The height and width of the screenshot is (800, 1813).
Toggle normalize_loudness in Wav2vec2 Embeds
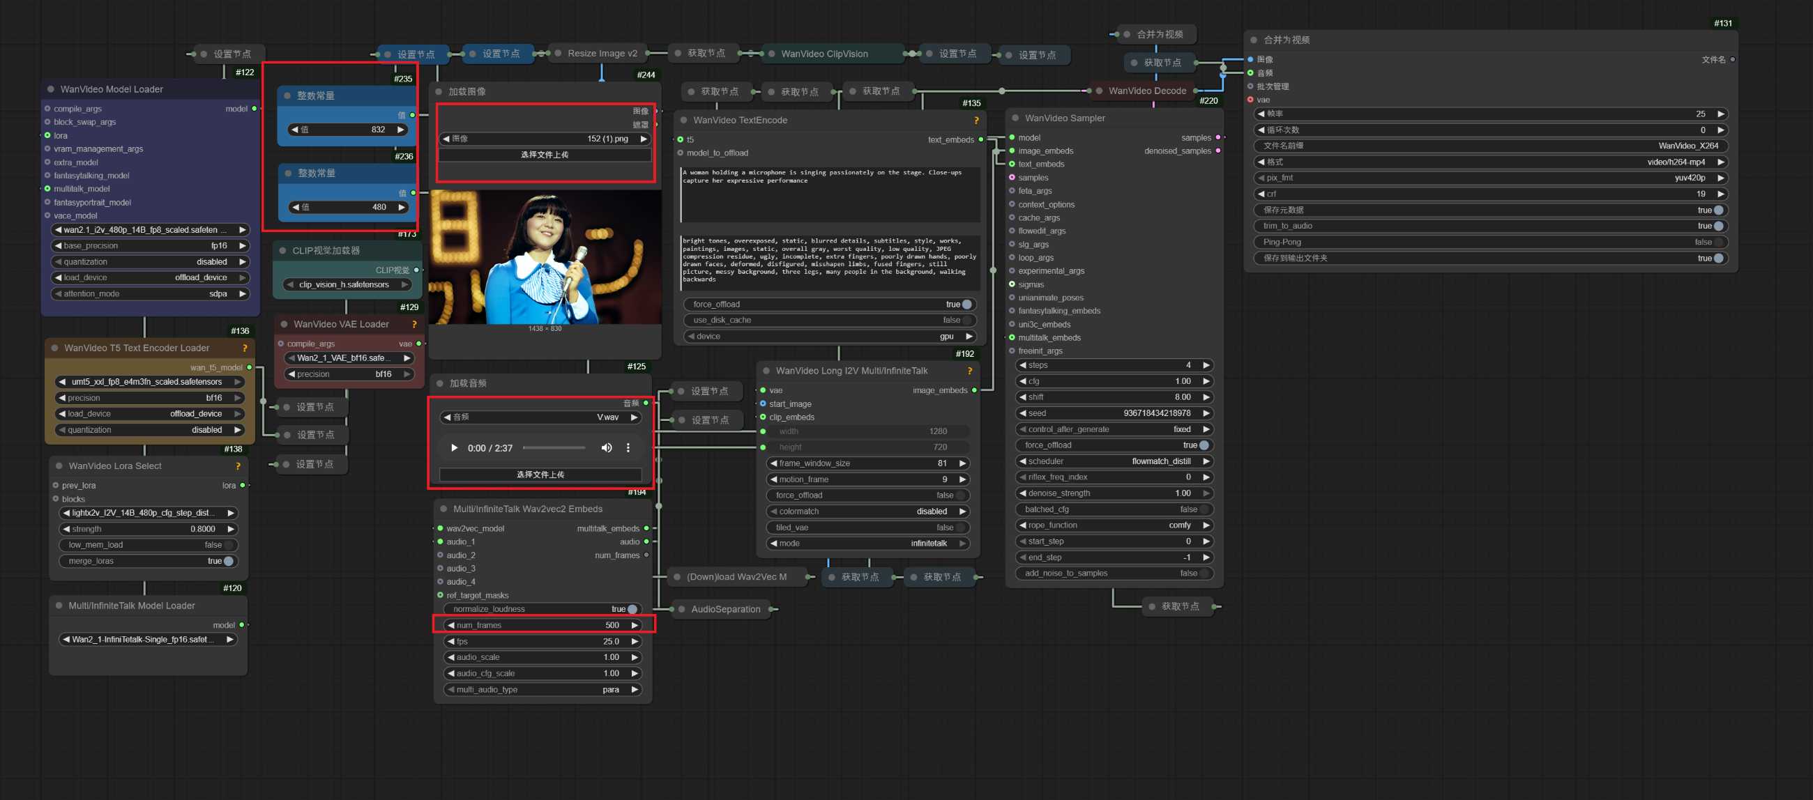coord(631,608)
